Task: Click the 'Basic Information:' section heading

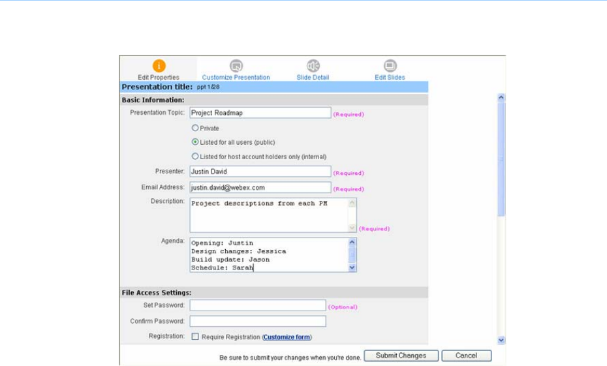Action: point(153,100)
